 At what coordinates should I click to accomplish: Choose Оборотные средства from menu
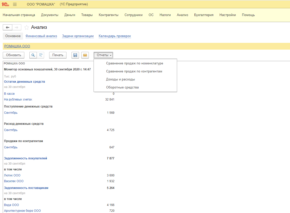pos(122,87)
